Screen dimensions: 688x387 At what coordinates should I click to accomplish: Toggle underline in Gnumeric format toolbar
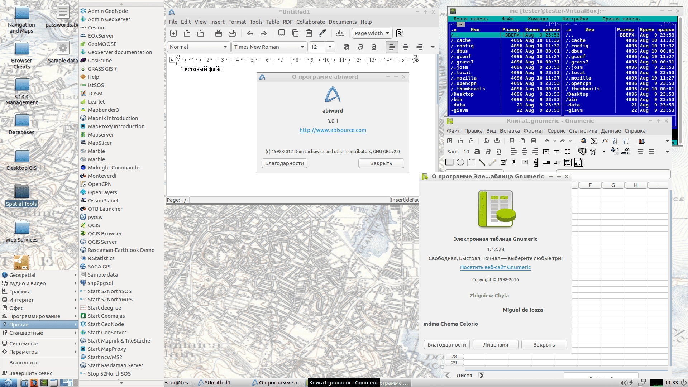click(499, 152)
